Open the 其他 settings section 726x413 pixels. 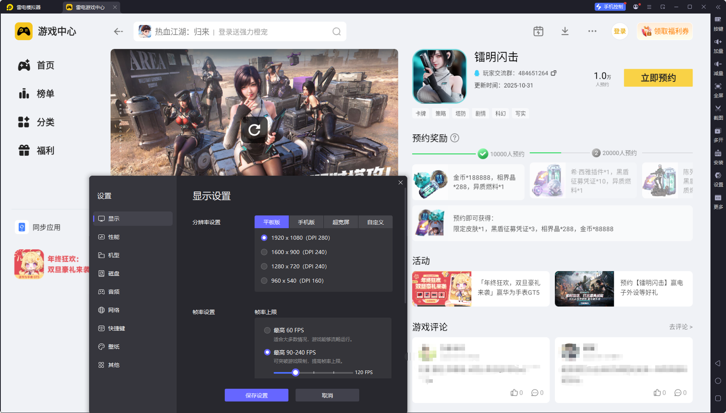[133, 365]
